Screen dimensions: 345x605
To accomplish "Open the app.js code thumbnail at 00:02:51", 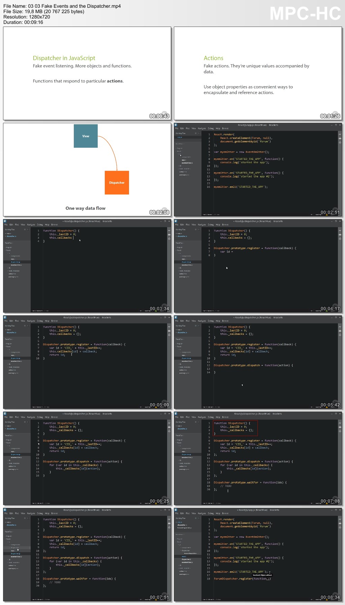I will [258, 170].
